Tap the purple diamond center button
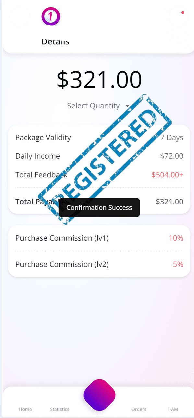Image resolution: width=194 pixels, height=418 pixels. [99, 395]
